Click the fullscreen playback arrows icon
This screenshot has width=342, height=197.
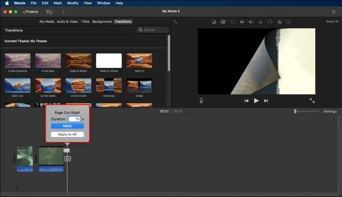312,100
